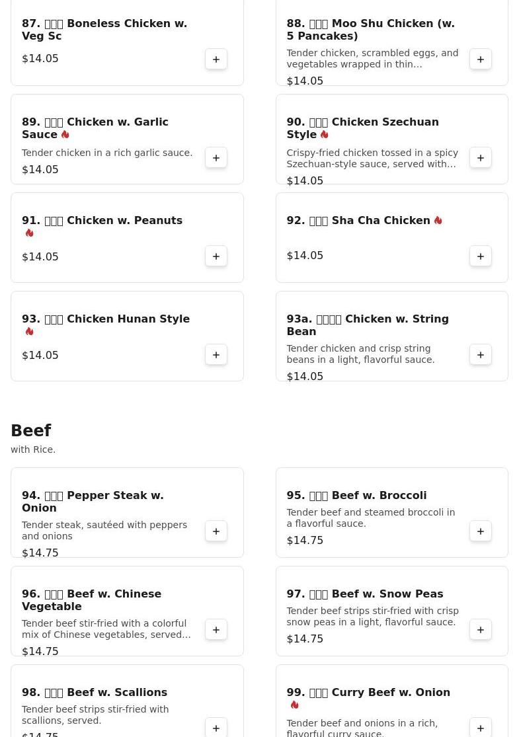Add Beef w. Scallions to order
The image size is (519, 737).
tap(216, 728)
